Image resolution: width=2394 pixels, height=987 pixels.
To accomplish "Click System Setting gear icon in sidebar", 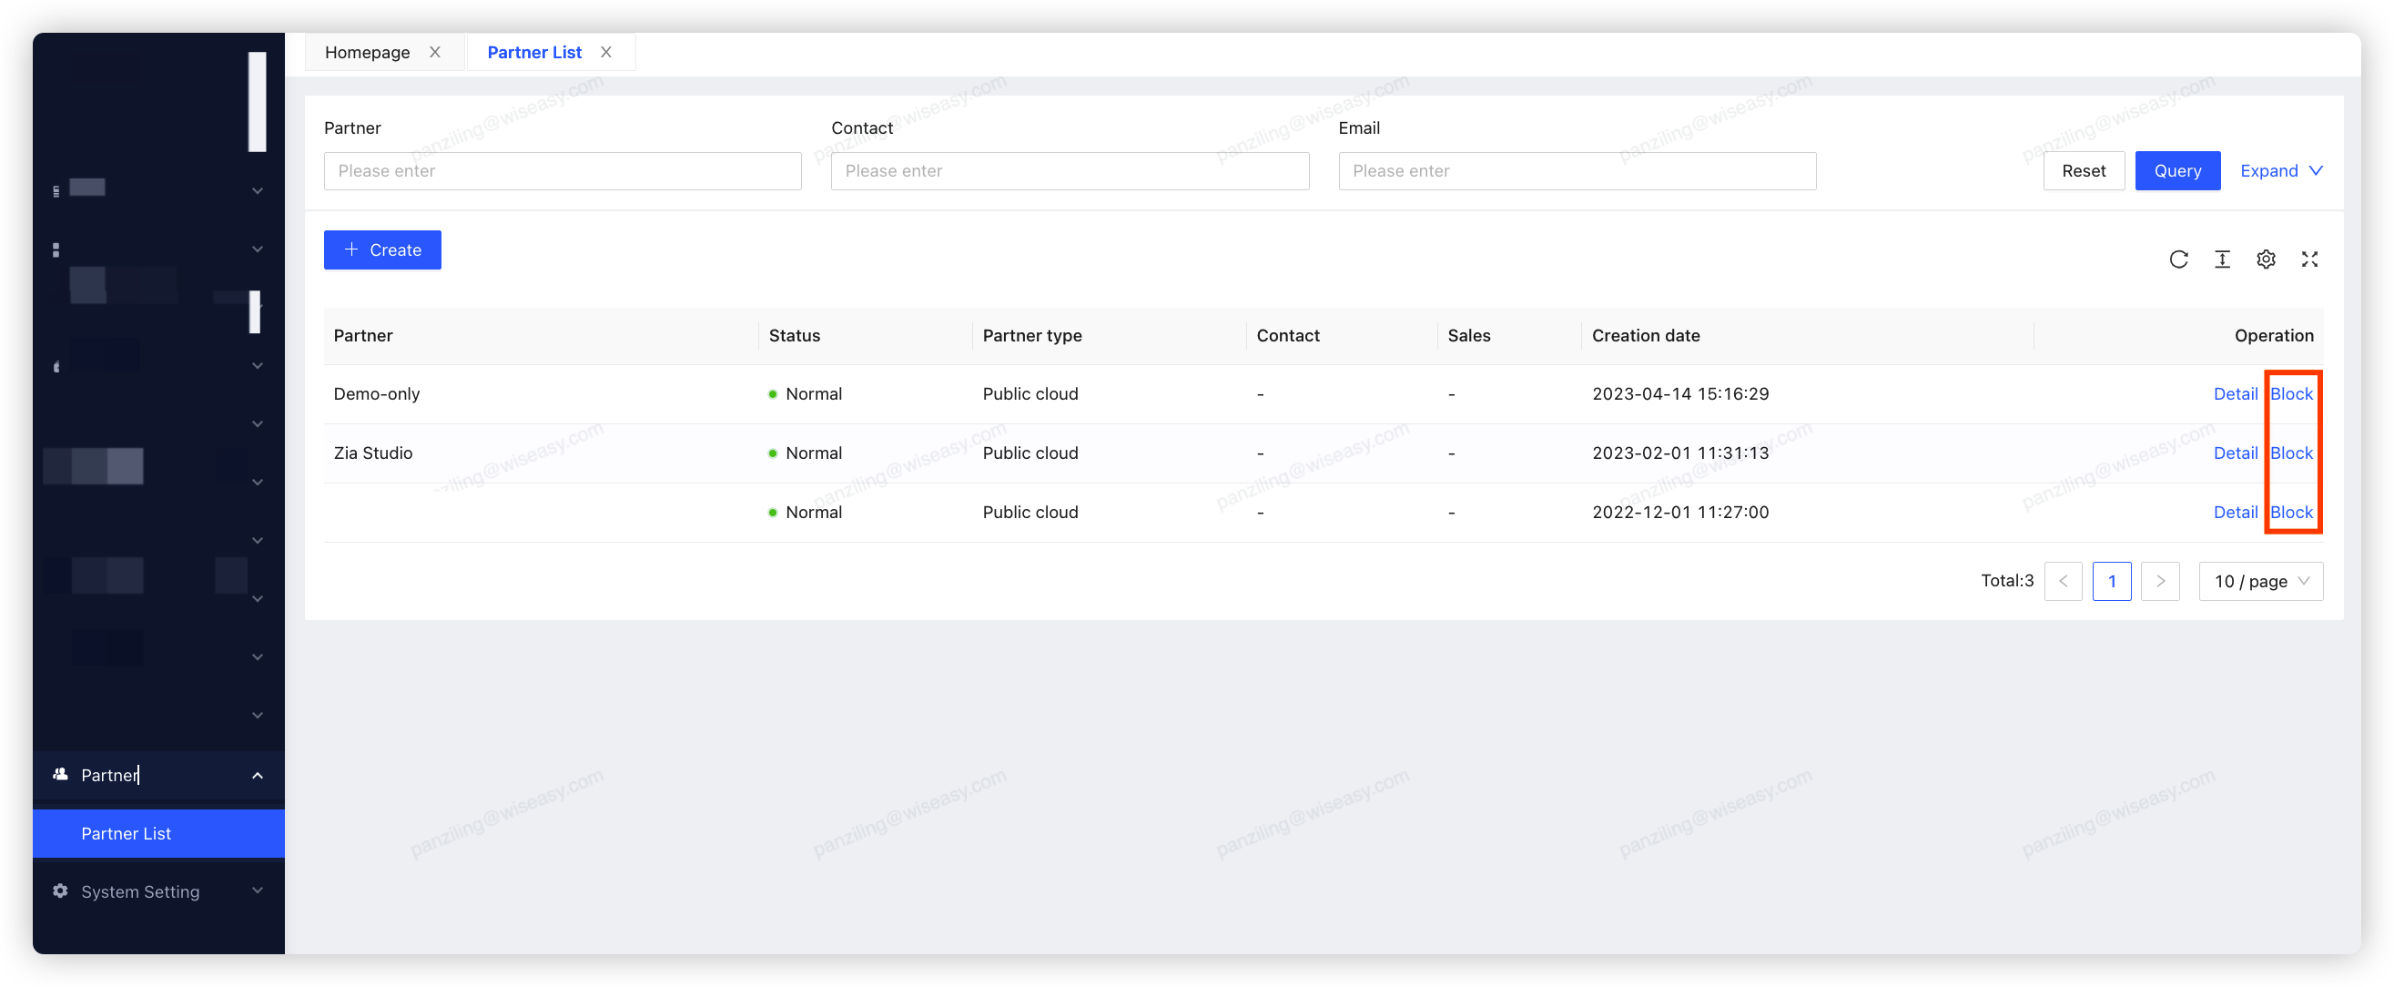I will 60,890.
